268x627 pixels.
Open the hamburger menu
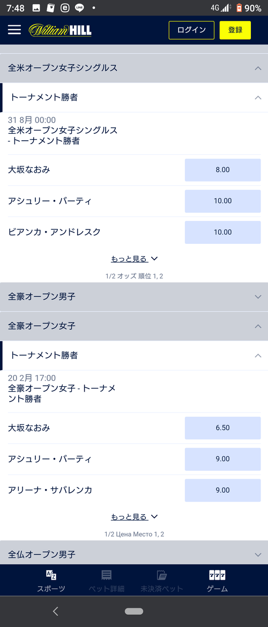(14, 30)
